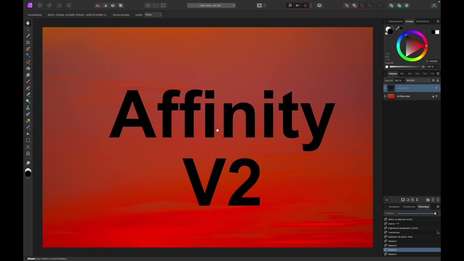Apply Auto Colours from the toolbar
464x261 pixels.
113,5
